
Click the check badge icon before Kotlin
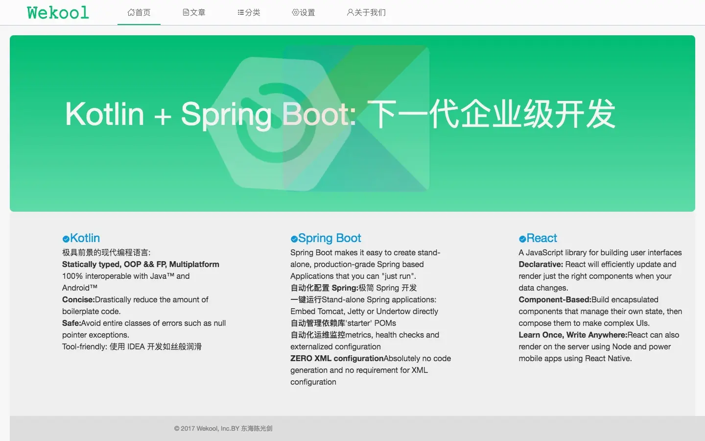(66, 239)
